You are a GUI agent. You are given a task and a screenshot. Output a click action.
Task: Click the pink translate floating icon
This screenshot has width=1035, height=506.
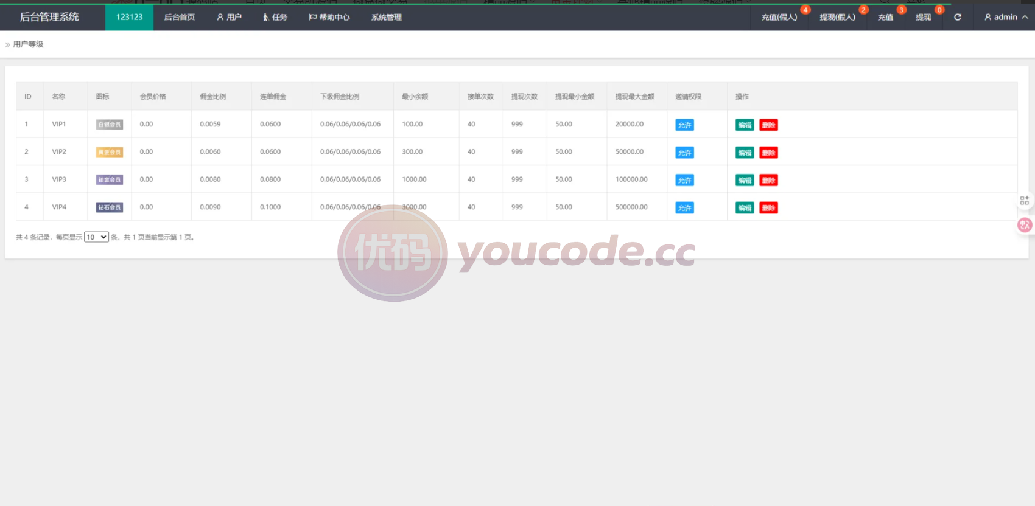pyautogui.click(x=1025, y=225)
